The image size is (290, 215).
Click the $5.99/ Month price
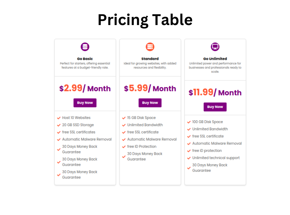150,88
